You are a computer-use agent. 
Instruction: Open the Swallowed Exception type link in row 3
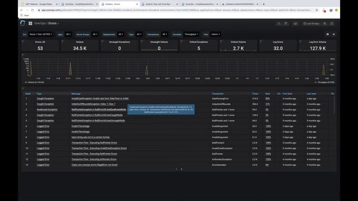coord(47,109)
